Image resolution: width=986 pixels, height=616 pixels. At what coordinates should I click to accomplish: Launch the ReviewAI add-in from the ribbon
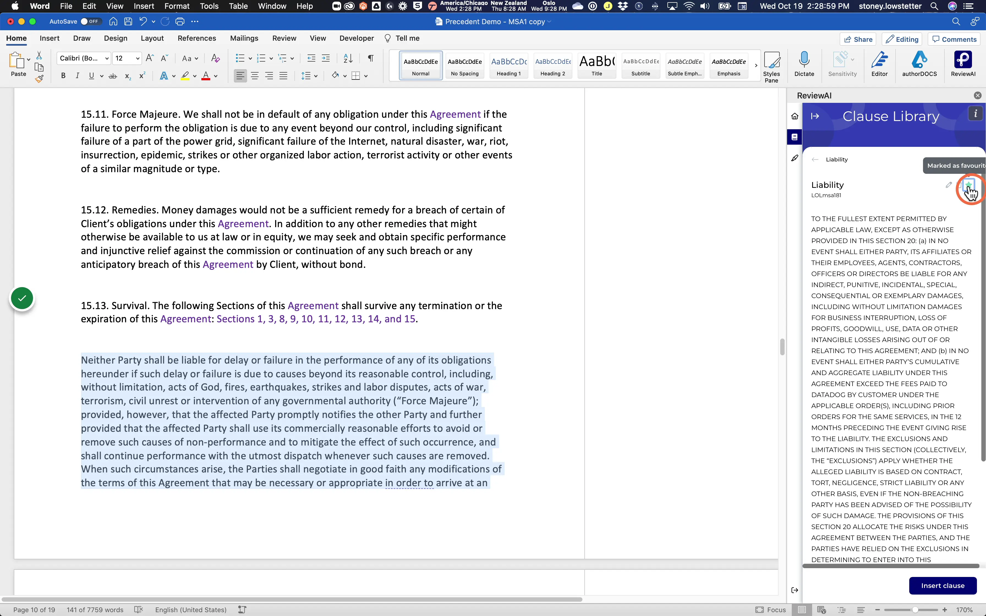tap(963, 64)
